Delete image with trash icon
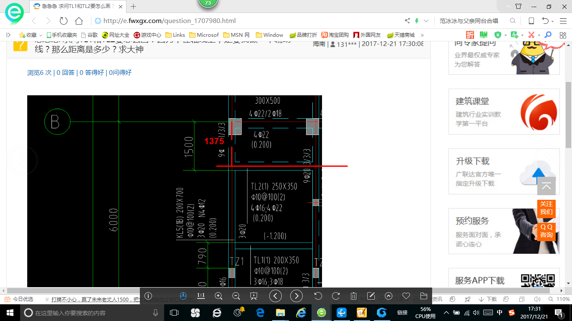572x321 pixels. coord(353,296)
